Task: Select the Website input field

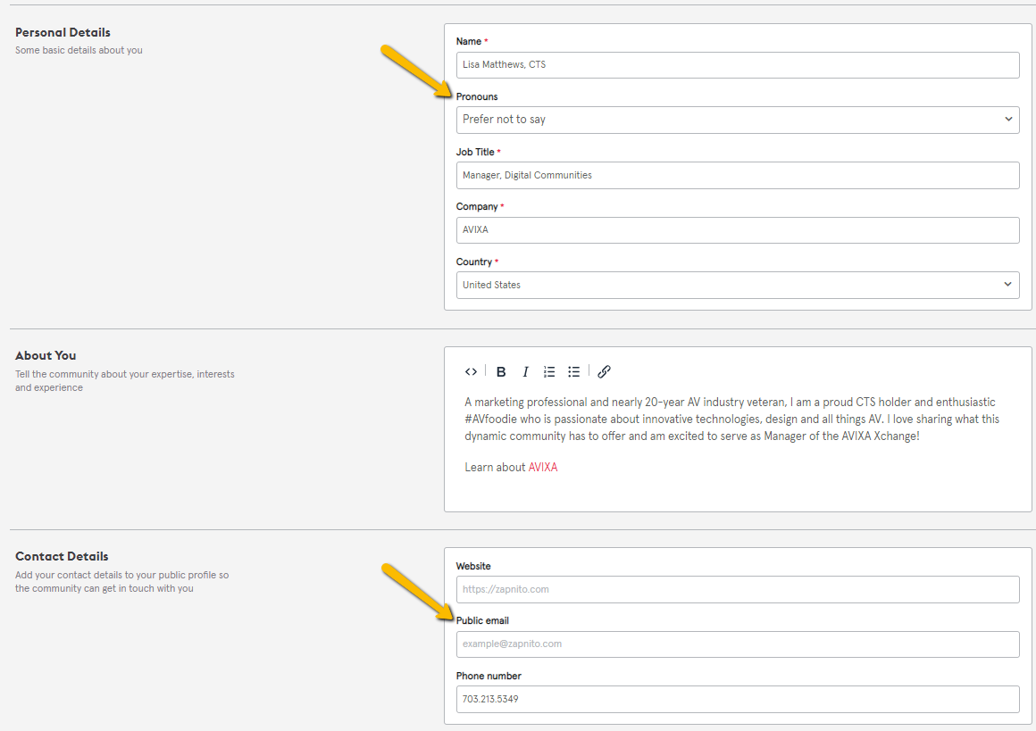Action: tap(737, 589)
